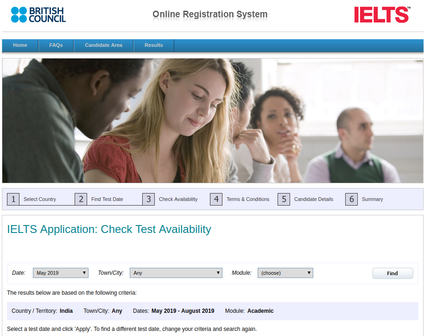424x336 pixels.
Task: Click the step 6 numbered box
Action: tap(351, 199)
